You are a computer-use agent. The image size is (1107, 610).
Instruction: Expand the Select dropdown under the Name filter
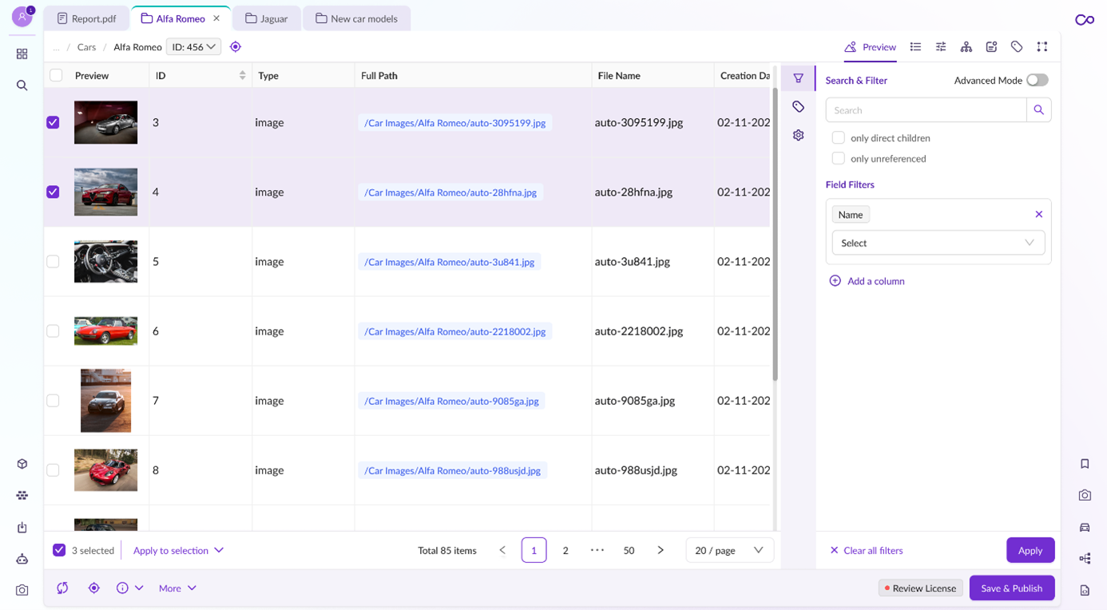(938, 243)
